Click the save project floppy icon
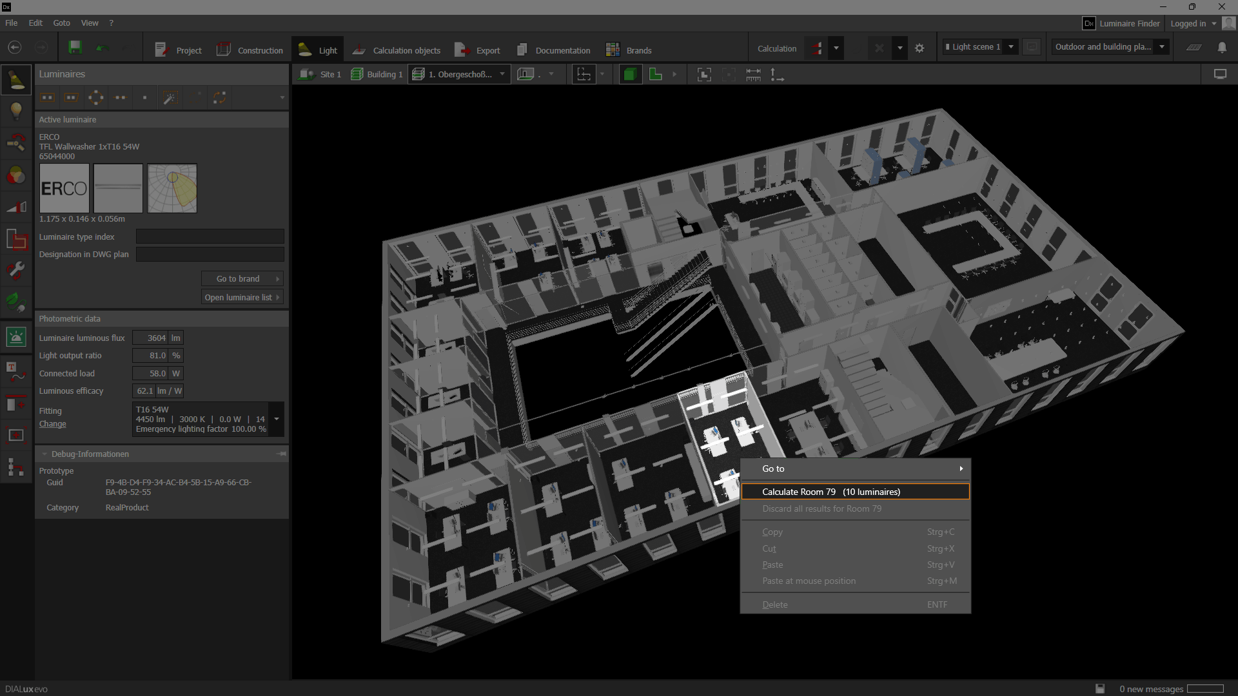1238x696 pixels. click(75, 48)
